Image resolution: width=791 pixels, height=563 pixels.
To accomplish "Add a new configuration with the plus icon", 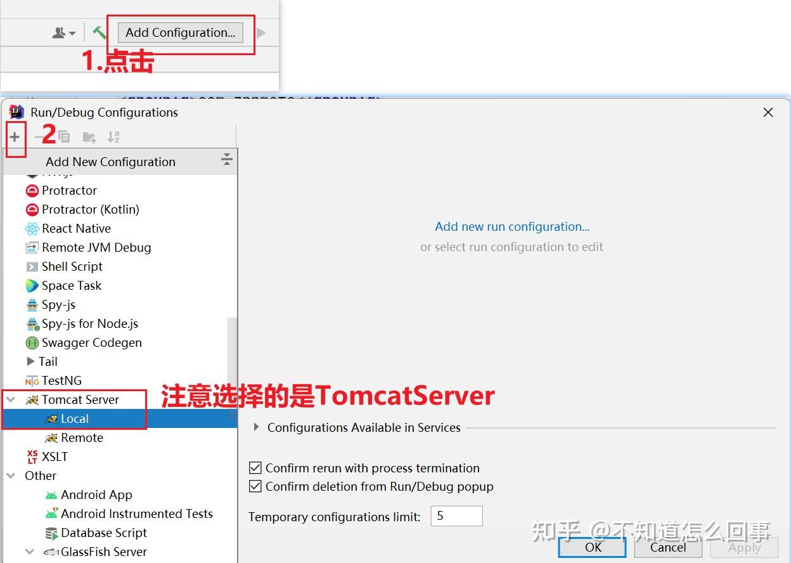I will pos(13,136).
